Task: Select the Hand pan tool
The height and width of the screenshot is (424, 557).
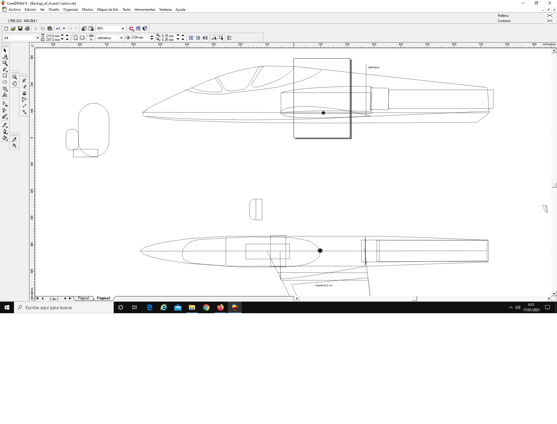Action: (15, 84)
